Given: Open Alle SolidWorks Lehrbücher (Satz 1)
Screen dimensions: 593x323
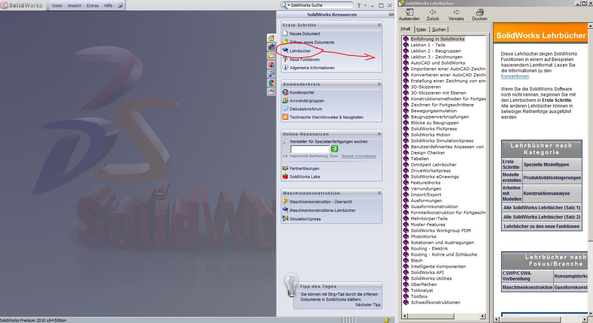Looking at the screenshot, I should [x=542, y=208].
